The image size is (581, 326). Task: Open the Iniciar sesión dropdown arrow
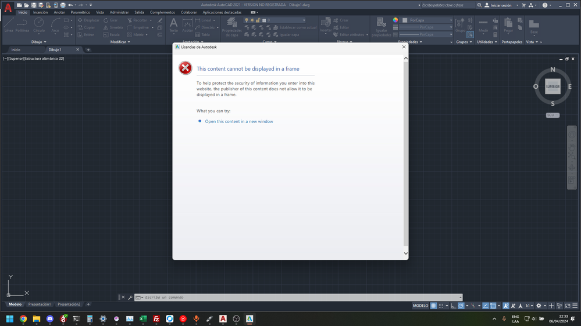(517, 5)
